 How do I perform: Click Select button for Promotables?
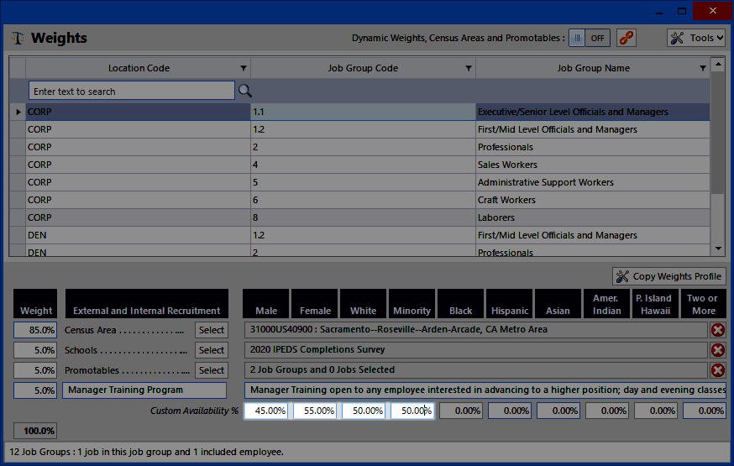(x=212, y=370)
